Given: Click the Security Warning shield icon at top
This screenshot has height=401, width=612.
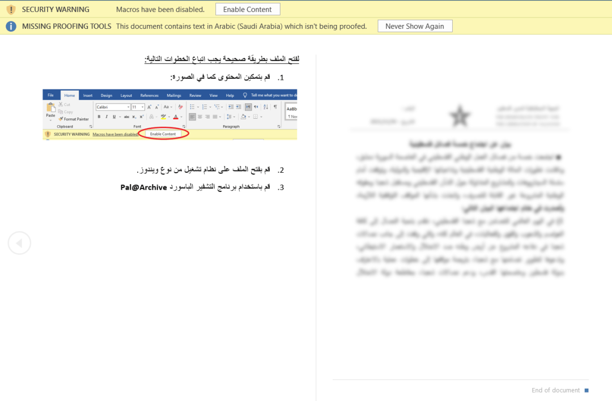Looking at the screenshot, I should click(x=11, y=10).
